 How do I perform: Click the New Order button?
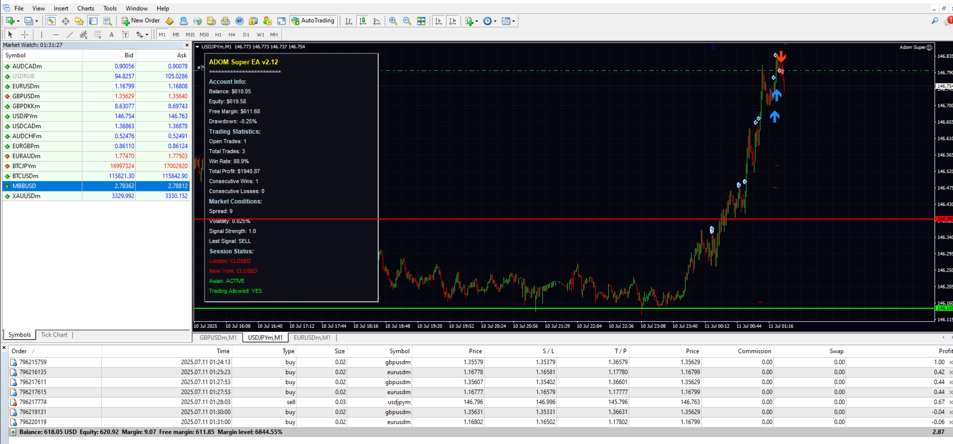(x=141, y=21)
